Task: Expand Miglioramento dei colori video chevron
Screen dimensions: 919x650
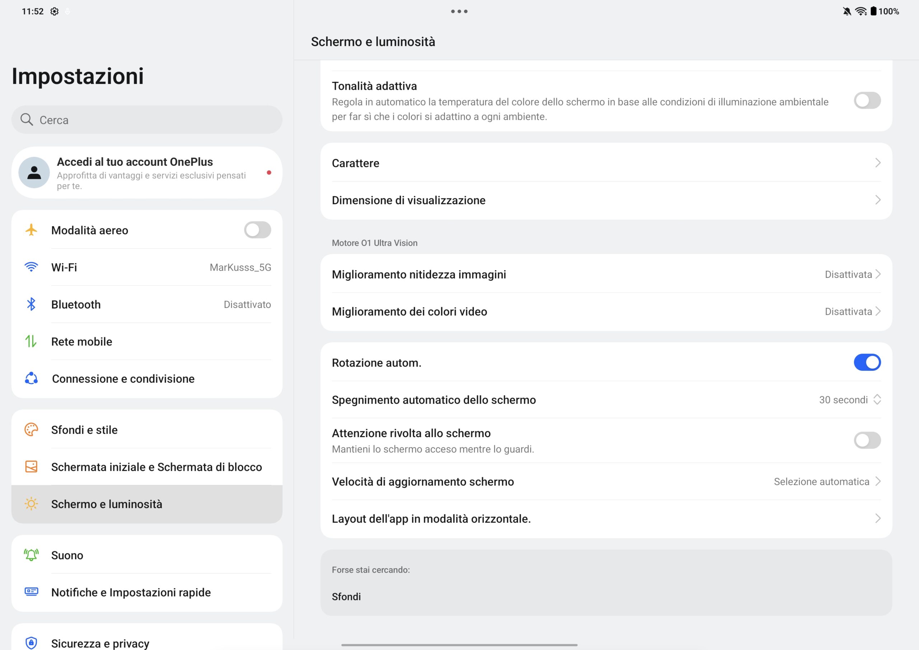Action: (x=877, y=311)
